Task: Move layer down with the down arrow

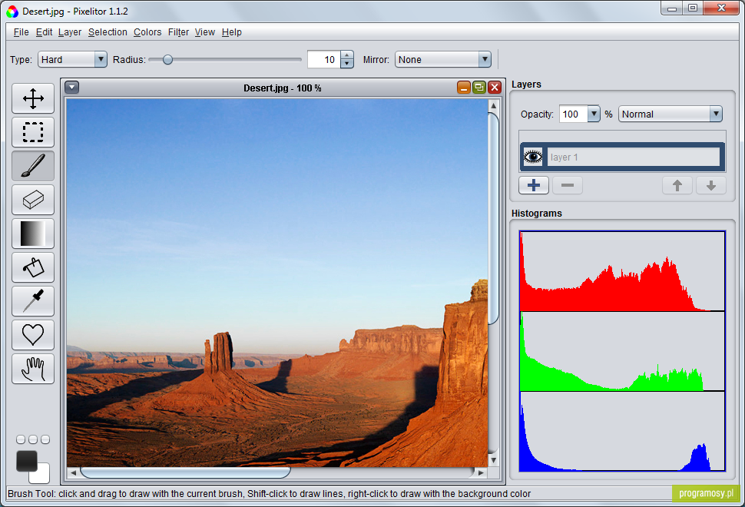Action: pos(710,185)
